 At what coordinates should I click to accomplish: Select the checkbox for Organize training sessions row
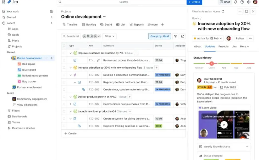[64, 126]
